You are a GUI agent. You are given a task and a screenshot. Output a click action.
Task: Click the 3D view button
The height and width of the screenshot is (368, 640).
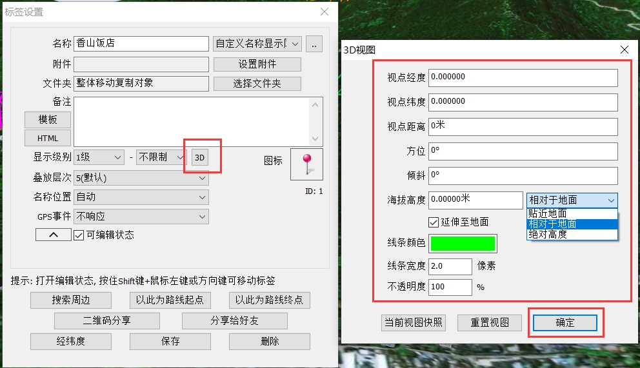(x=200, y=157)
